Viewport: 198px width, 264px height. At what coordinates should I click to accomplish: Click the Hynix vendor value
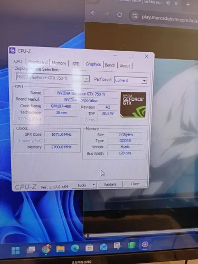click(125, 147)
